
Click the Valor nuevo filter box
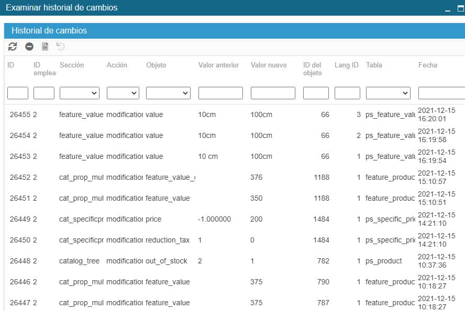coord(273,93)
